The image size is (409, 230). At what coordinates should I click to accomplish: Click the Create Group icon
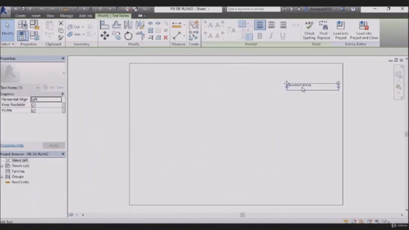(194, 25)
